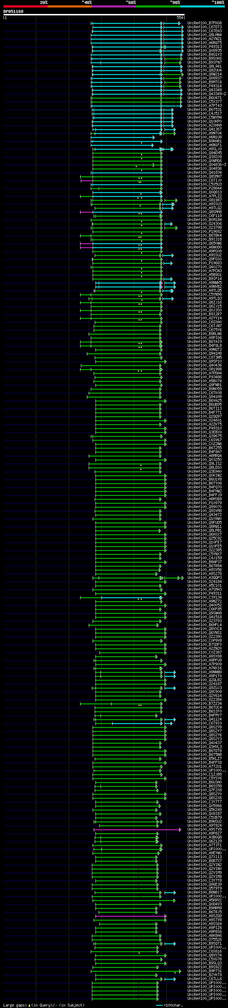This screenshot has width=228, height=1008.
Task: Select hit UniRef100_A2YNZ1
Action: pyautogui.click(x=204, y=39)
